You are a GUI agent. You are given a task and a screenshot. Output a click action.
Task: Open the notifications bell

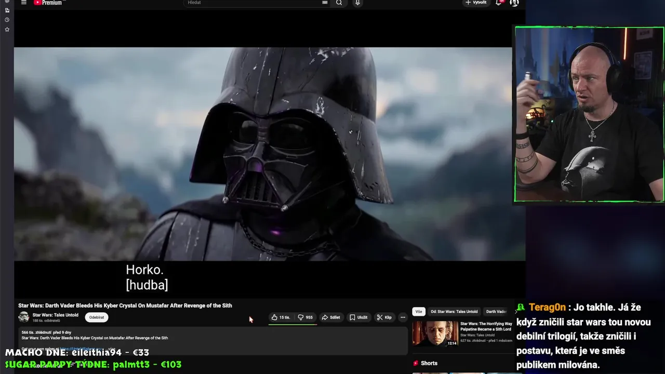[499, 3]
